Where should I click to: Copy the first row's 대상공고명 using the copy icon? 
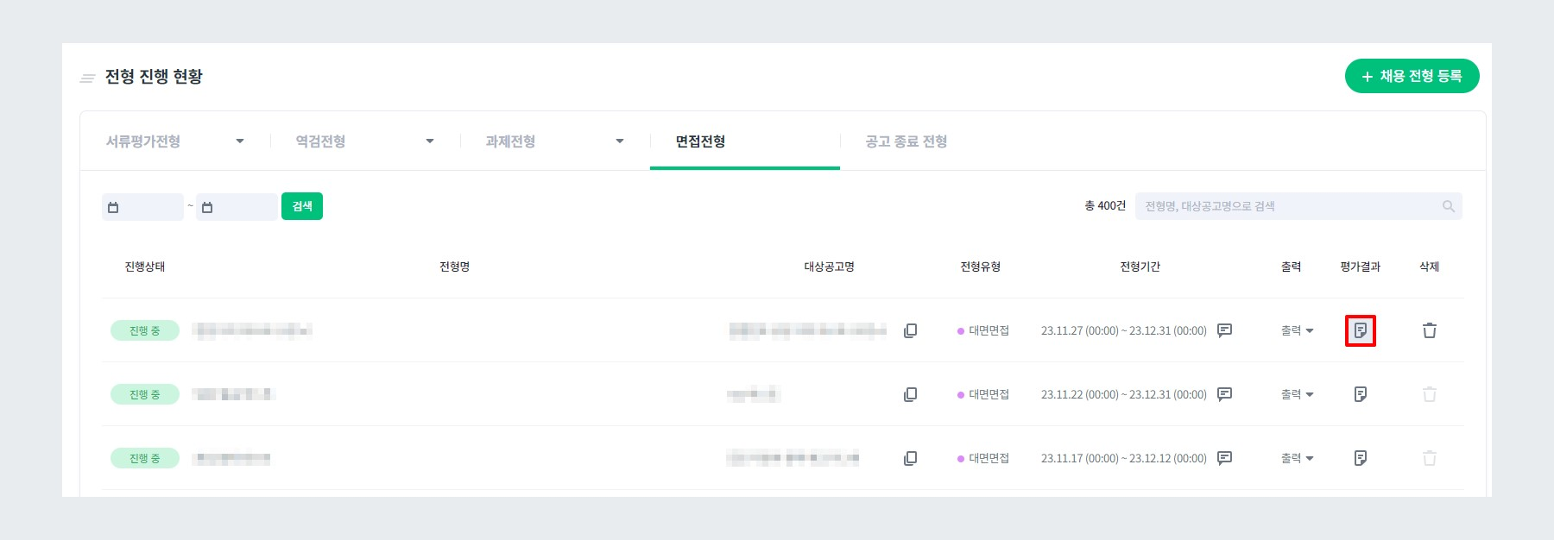(911, 330)
